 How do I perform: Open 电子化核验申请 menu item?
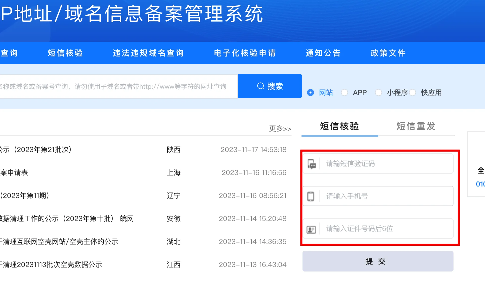245,53
